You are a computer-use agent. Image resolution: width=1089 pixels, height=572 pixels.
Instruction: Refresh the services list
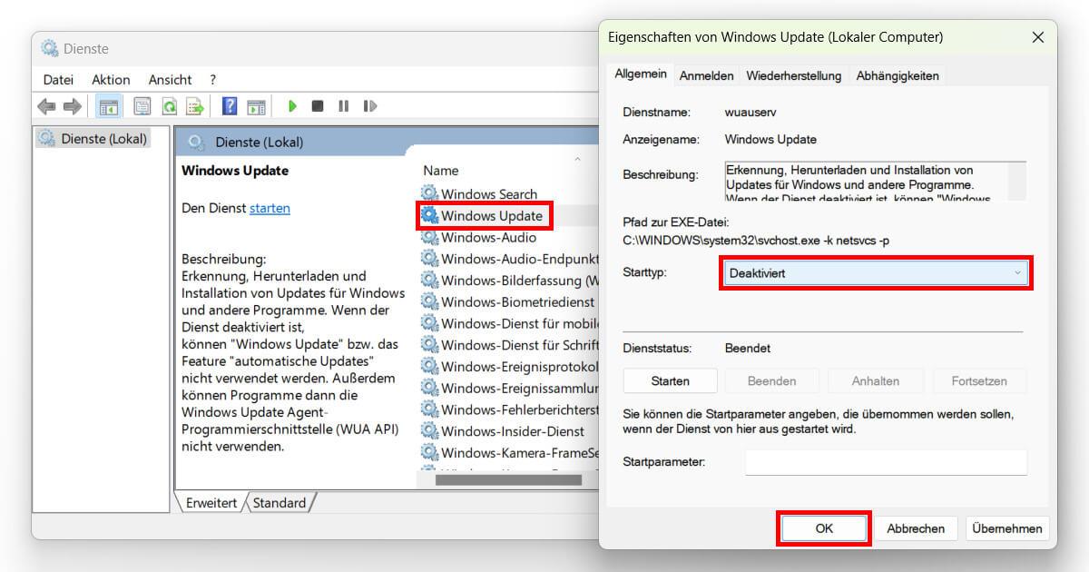coord(168,106)
